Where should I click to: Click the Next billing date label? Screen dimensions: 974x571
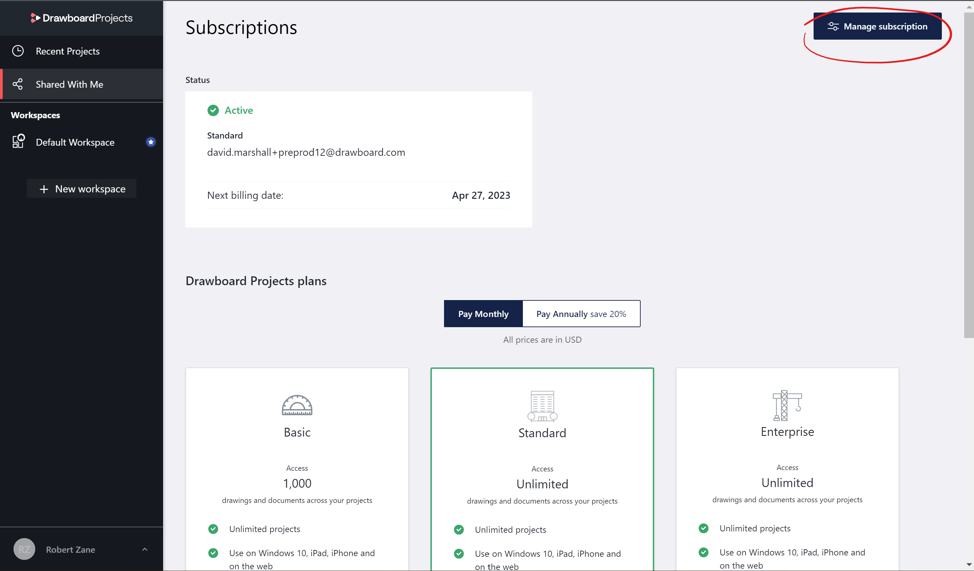245,195
